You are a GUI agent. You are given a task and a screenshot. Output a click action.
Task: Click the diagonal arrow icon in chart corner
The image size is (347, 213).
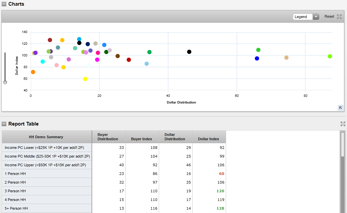[341, 108]
